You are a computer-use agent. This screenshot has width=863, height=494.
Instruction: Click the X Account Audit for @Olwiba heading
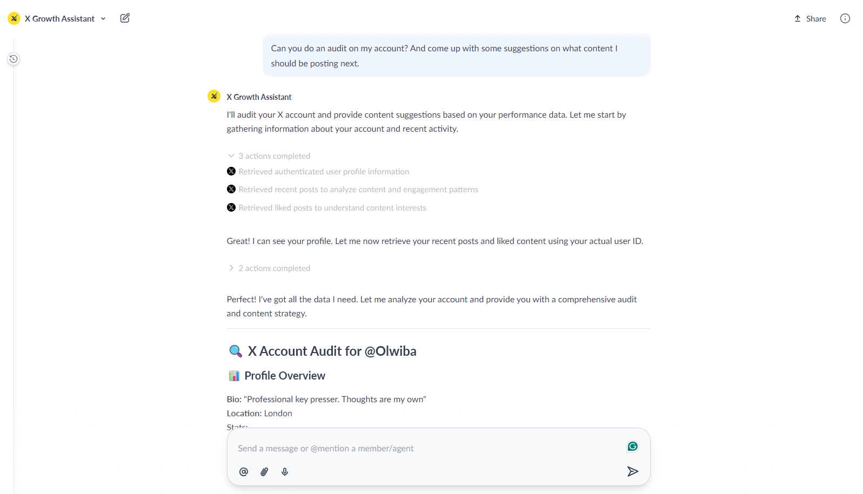tap(332, 351)
